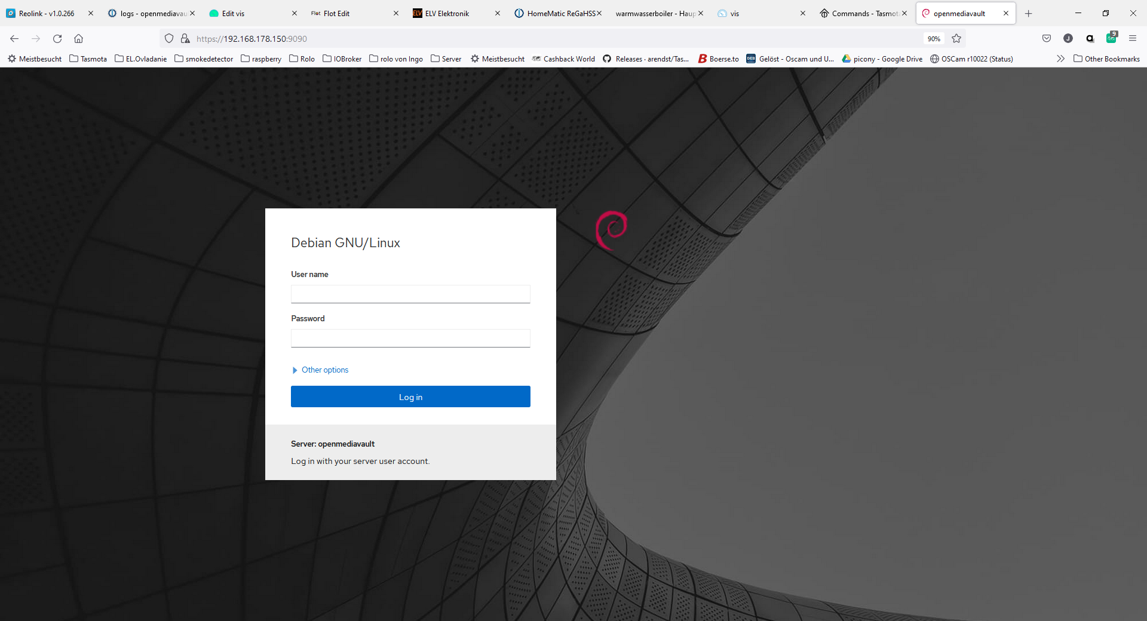
Task: Reload the current page
Action: tap(57, 39)
